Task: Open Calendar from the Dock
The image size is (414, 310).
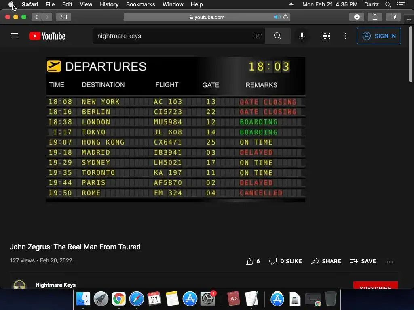Action: coord(154,299)
